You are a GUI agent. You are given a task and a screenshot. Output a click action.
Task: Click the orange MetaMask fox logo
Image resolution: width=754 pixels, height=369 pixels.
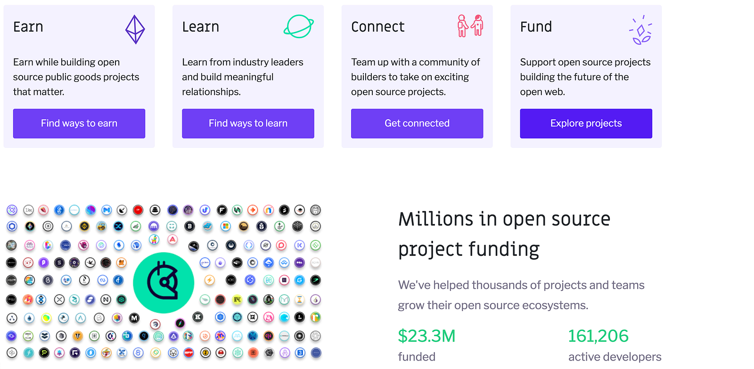click(121, 262)
